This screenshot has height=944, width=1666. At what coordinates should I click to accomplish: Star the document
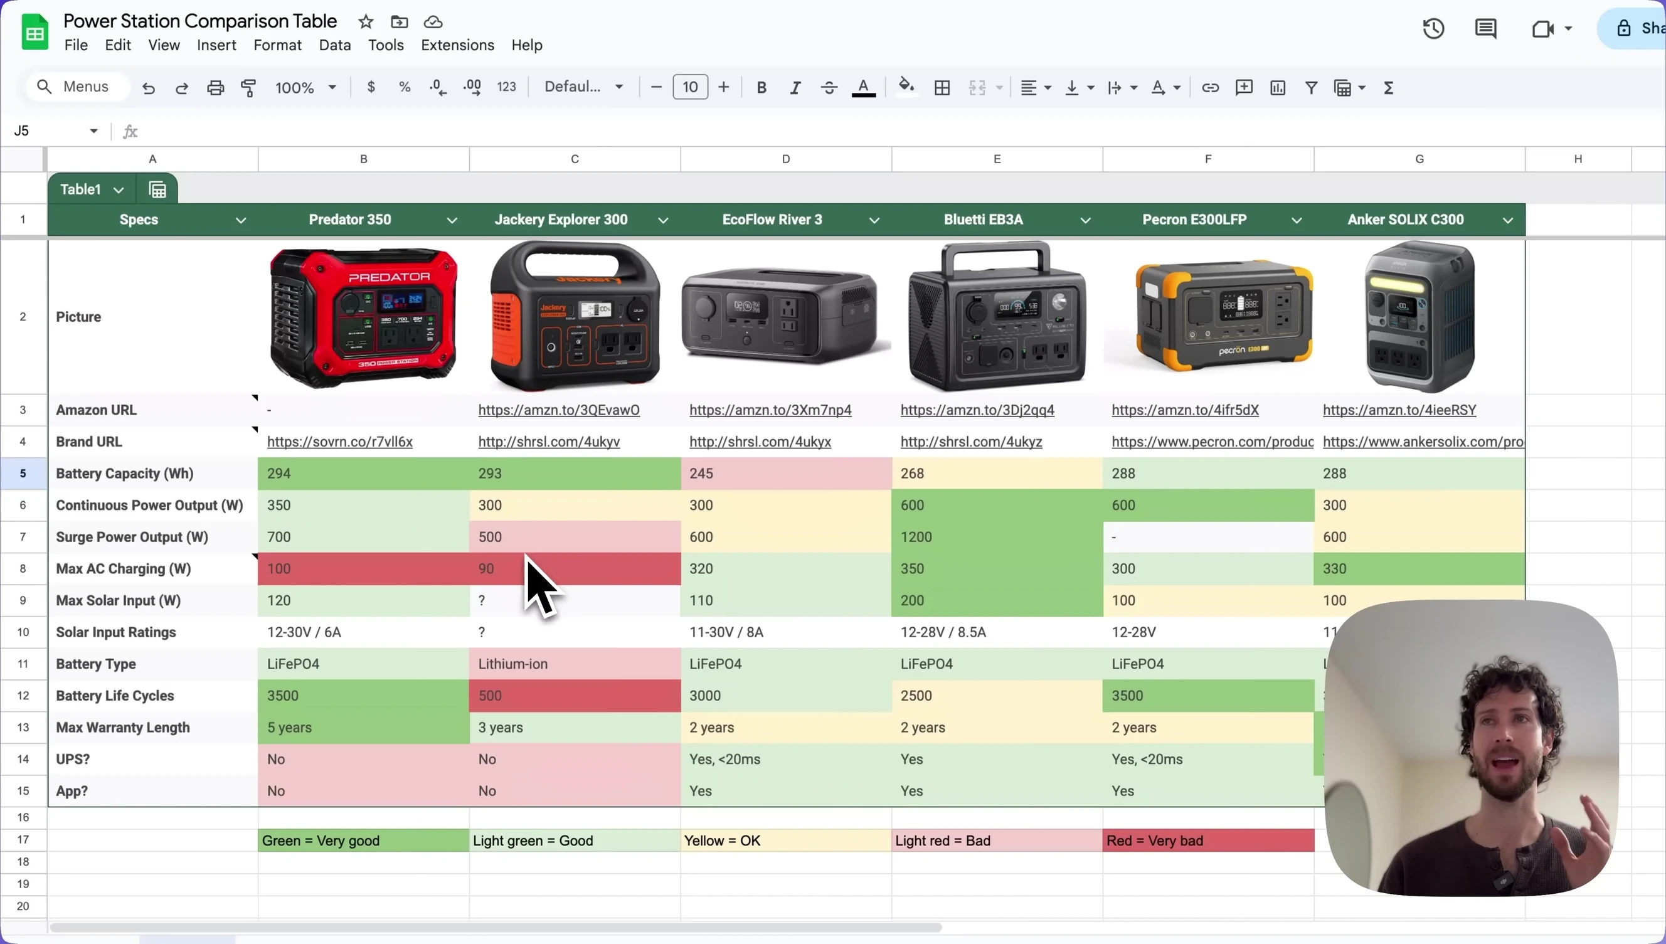(366, 21)
